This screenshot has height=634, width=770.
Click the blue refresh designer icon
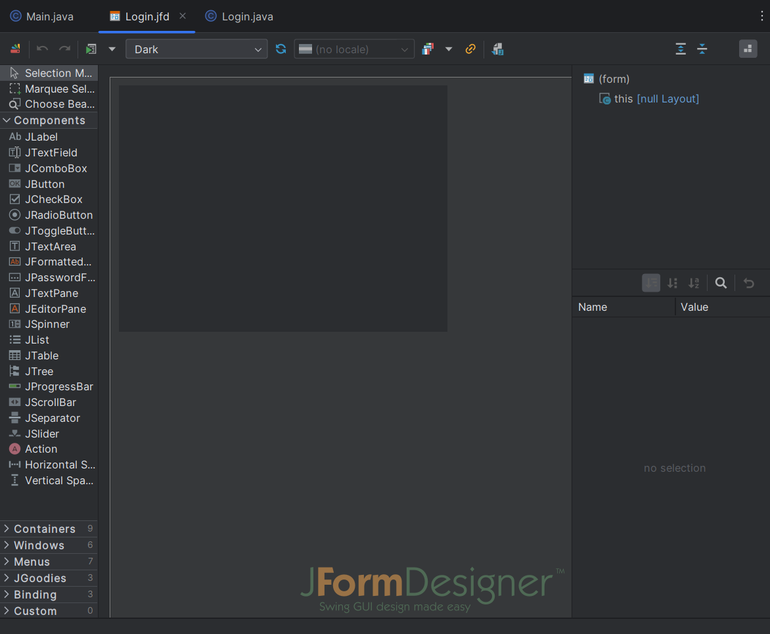coord(281,49)
